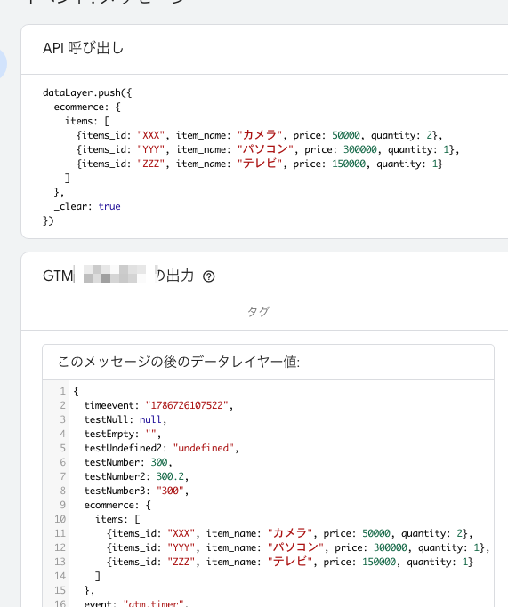Click the dataLayer.push({ line
The width and height of the screenshot is (508, 607).
[87, 92]
